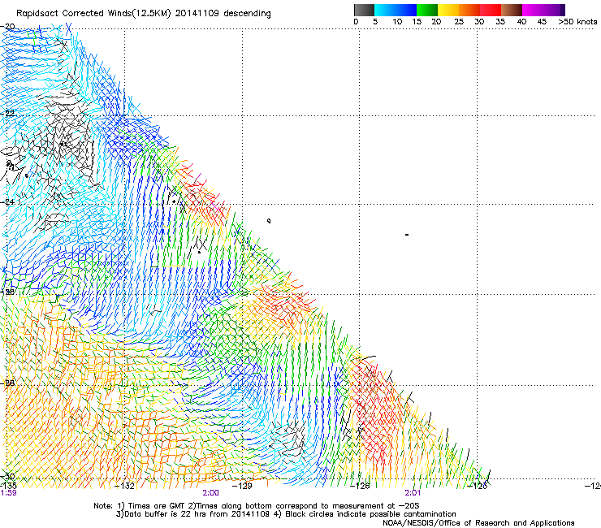Viewport: 601px width, 528px height.
Task: Click the gray 0-5 knots color swatch
Action: pos(364,10)
